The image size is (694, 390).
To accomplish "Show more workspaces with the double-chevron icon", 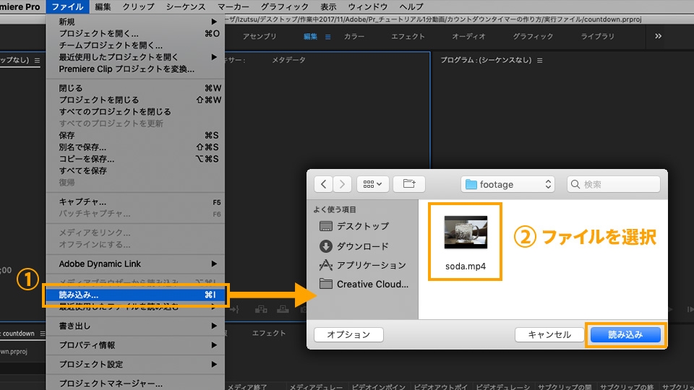I will point(658,36).
